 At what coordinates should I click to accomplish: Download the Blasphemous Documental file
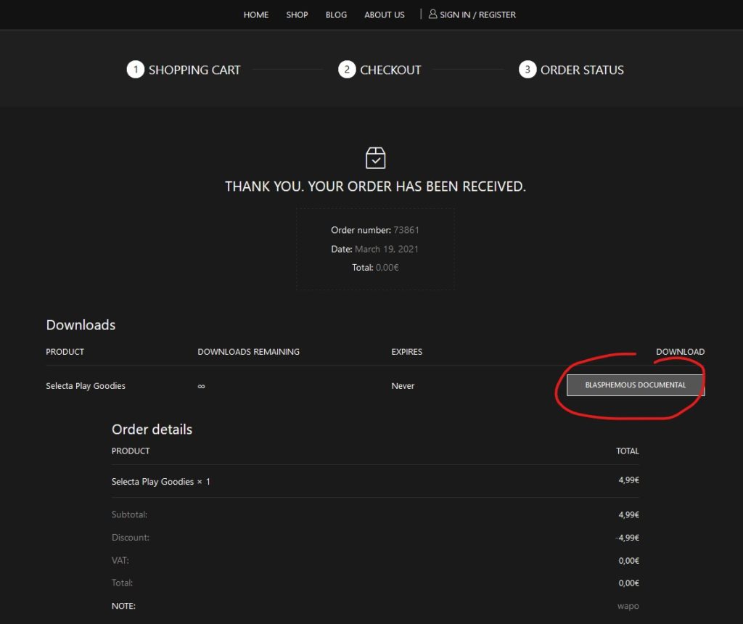[635, 385]
